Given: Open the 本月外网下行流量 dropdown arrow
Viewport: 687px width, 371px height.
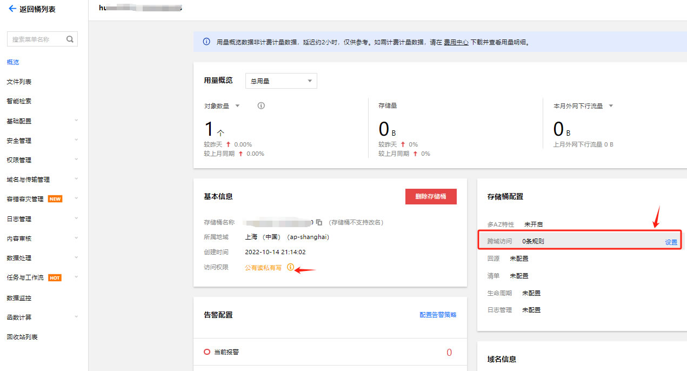Looking at the screenshot, I should point(611,106).
